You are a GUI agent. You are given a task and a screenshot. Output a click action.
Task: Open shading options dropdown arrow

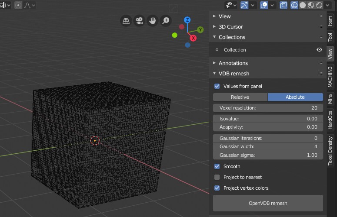(x=327, y=5)
